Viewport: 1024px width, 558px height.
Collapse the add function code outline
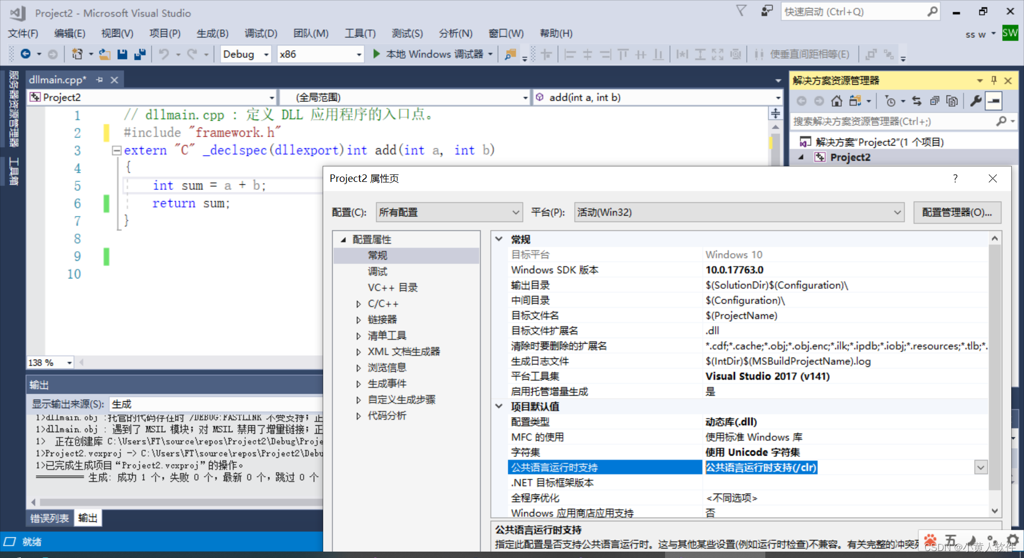pos(116,150)
